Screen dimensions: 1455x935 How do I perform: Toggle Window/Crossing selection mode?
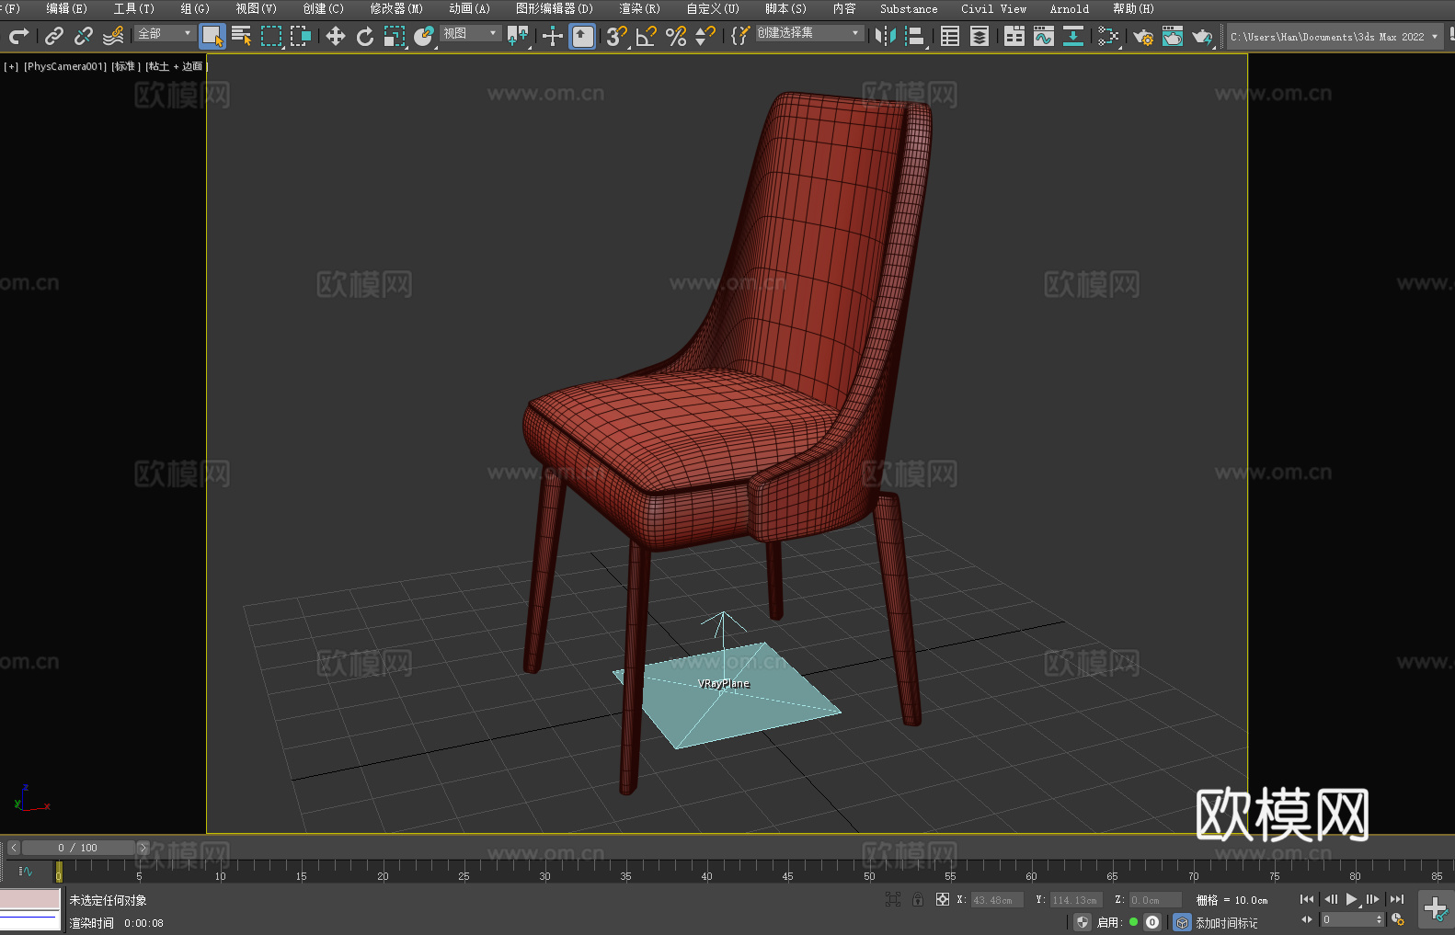click(301, 36)
